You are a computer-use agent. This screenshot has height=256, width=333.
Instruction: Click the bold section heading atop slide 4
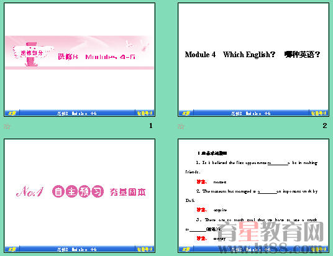[x=212, y=153]
